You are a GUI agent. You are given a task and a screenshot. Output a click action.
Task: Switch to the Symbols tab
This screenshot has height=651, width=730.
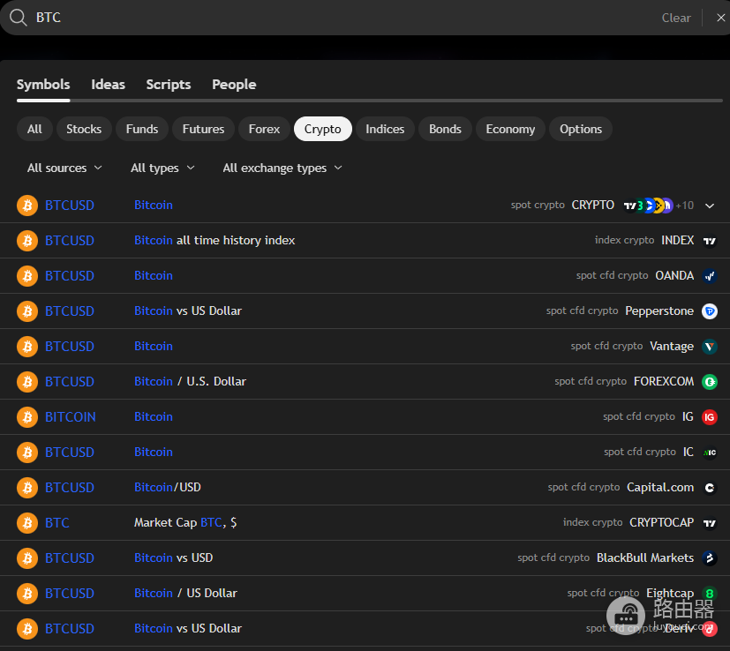point(43,85)
